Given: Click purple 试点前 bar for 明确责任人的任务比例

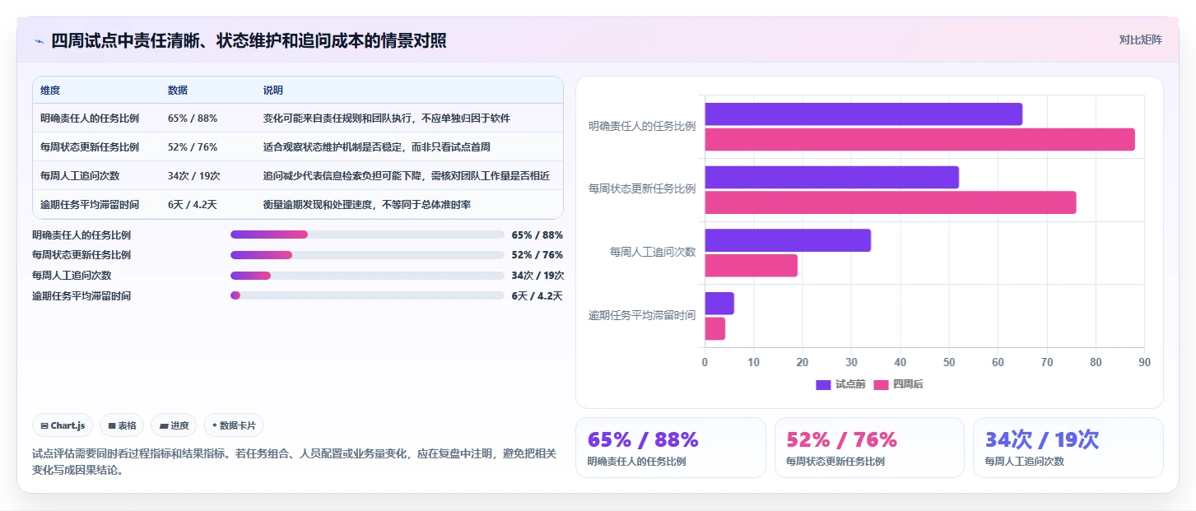Looking at the screenshot, I should 863,114.
